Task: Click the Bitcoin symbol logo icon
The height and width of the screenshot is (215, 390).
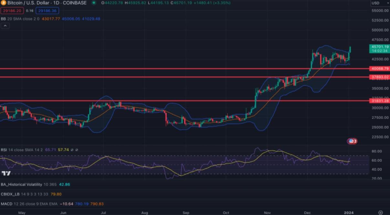Action: (x=3, y=3)
